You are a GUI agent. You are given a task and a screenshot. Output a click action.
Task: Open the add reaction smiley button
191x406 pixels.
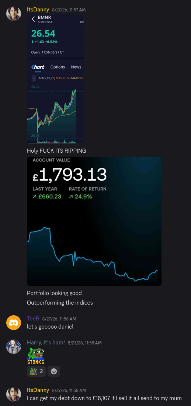(x=54, y=371)
